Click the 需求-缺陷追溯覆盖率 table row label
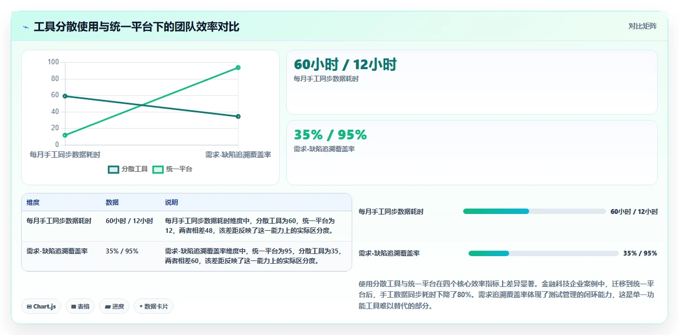Screen dimensions: 679x335 click(57, 251)
